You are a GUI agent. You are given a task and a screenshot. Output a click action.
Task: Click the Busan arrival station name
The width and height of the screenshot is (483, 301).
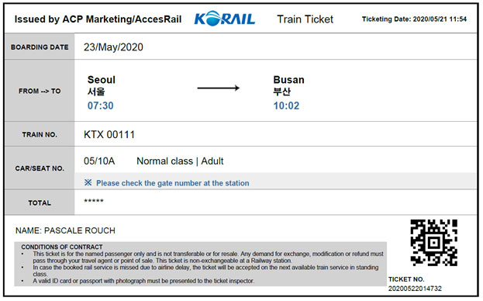click(x=288, y=80)
